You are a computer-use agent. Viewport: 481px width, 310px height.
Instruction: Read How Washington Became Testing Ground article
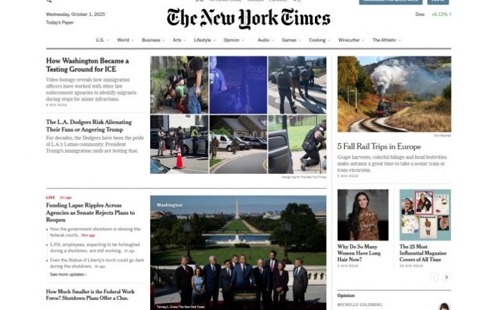[87, 65]
